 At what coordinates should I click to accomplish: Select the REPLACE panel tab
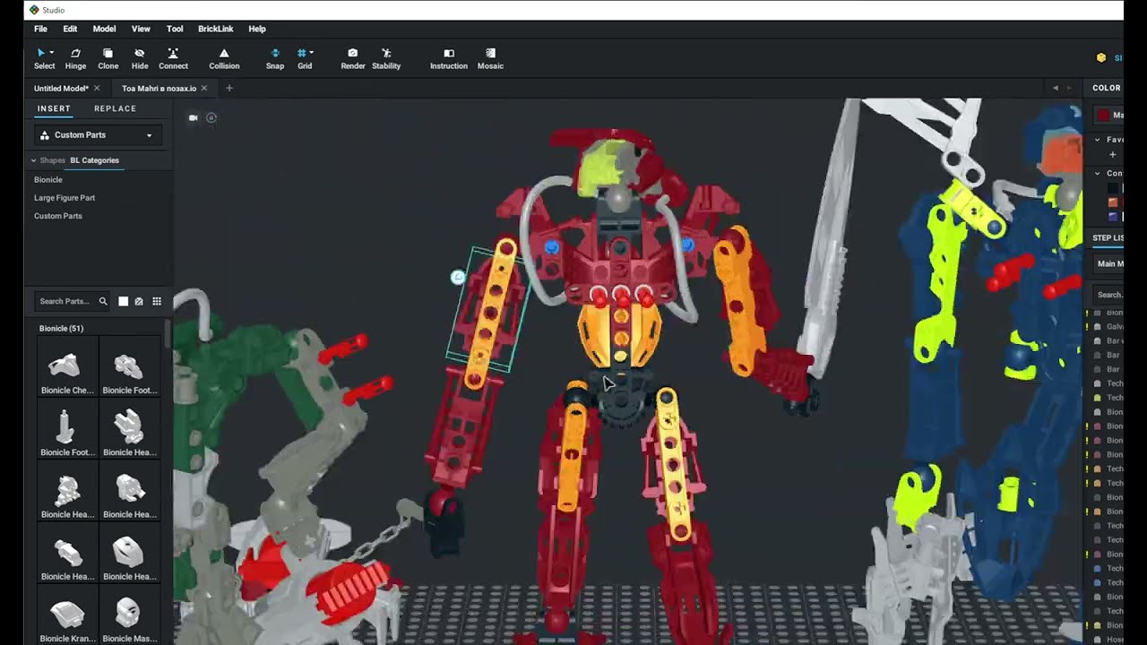click(x=116, y=108)
